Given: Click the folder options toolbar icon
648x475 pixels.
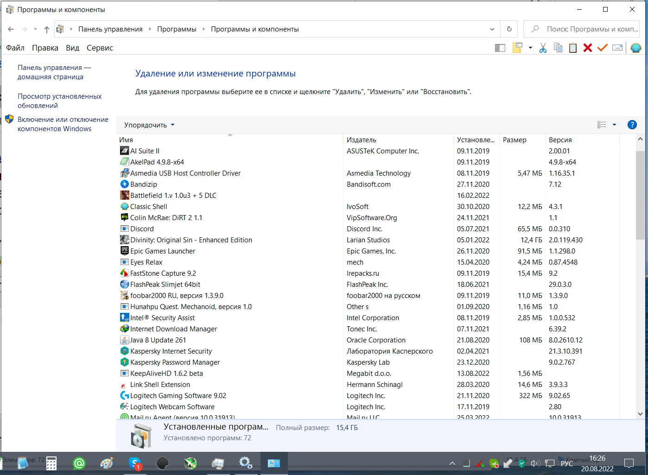Looking at the screenshot, I should (517, 48).
